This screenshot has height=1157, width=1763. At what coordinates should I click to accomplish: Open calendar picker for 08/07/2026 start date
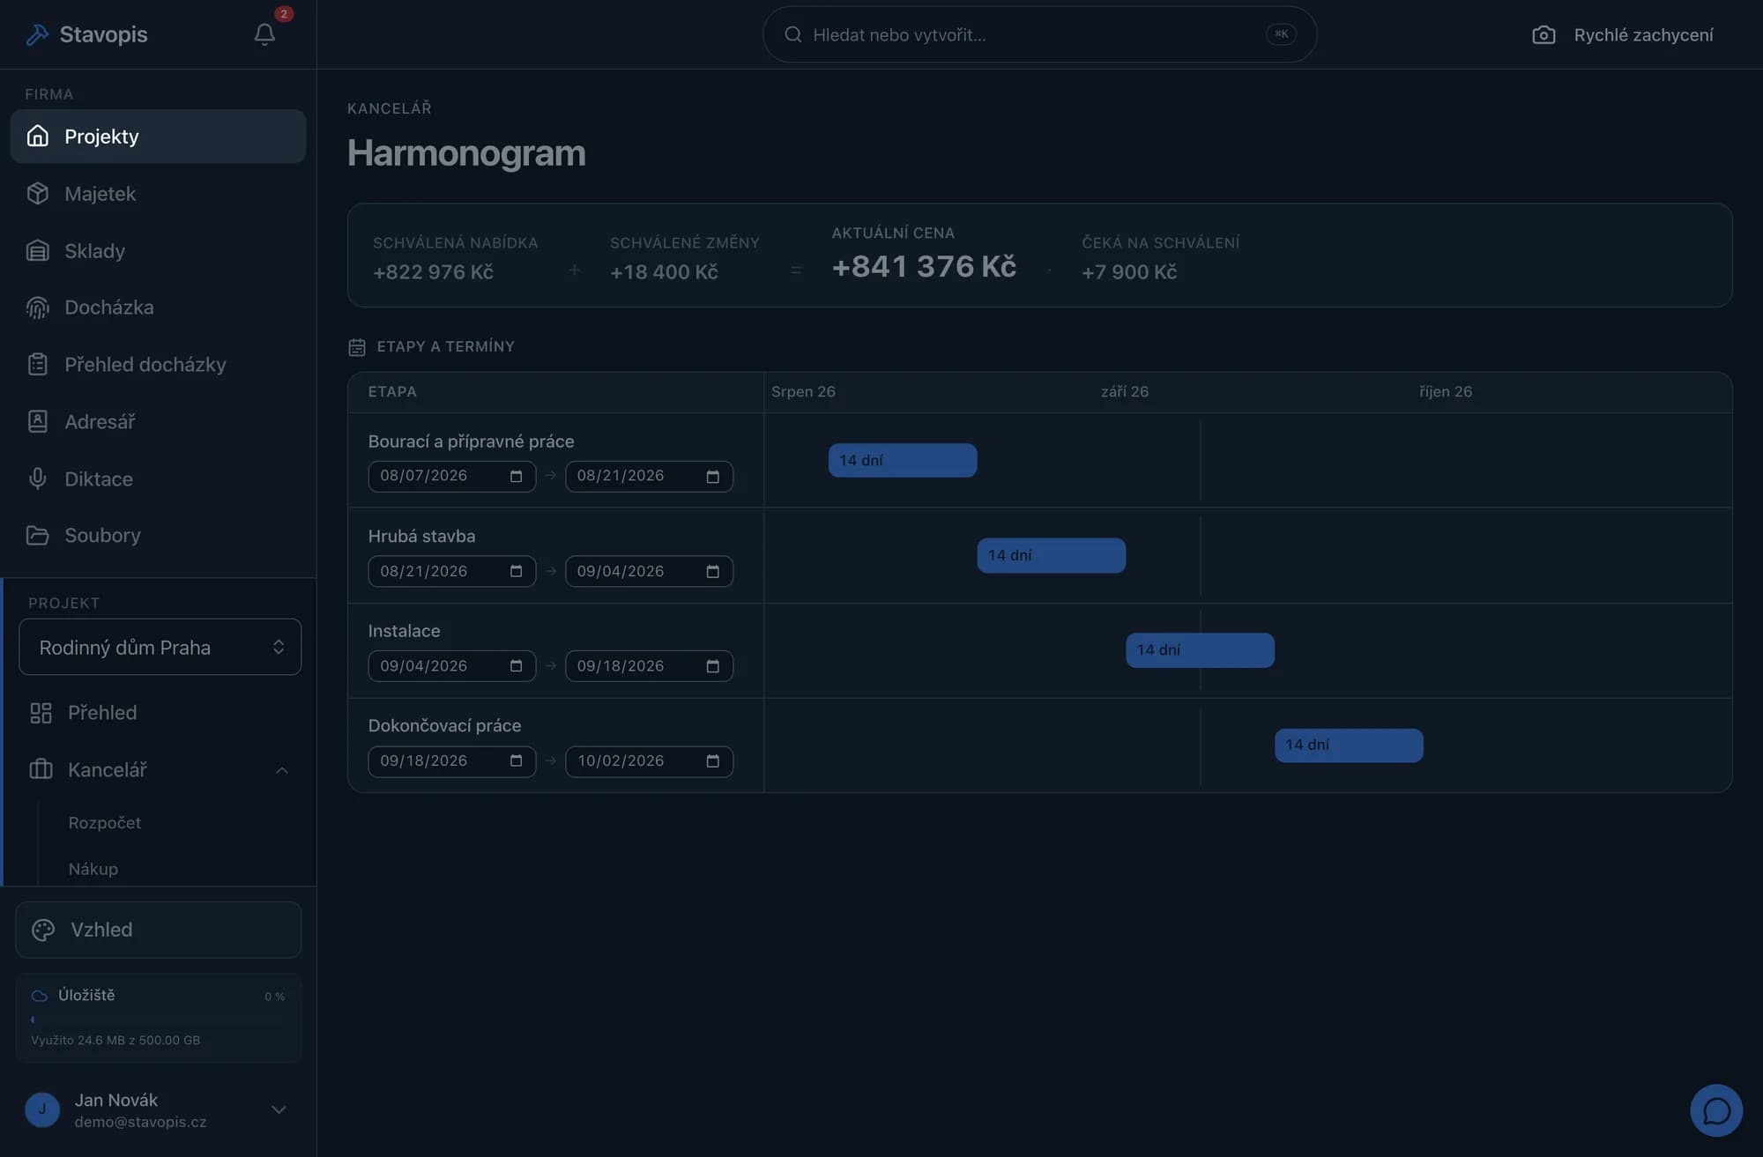pos(517,477)
